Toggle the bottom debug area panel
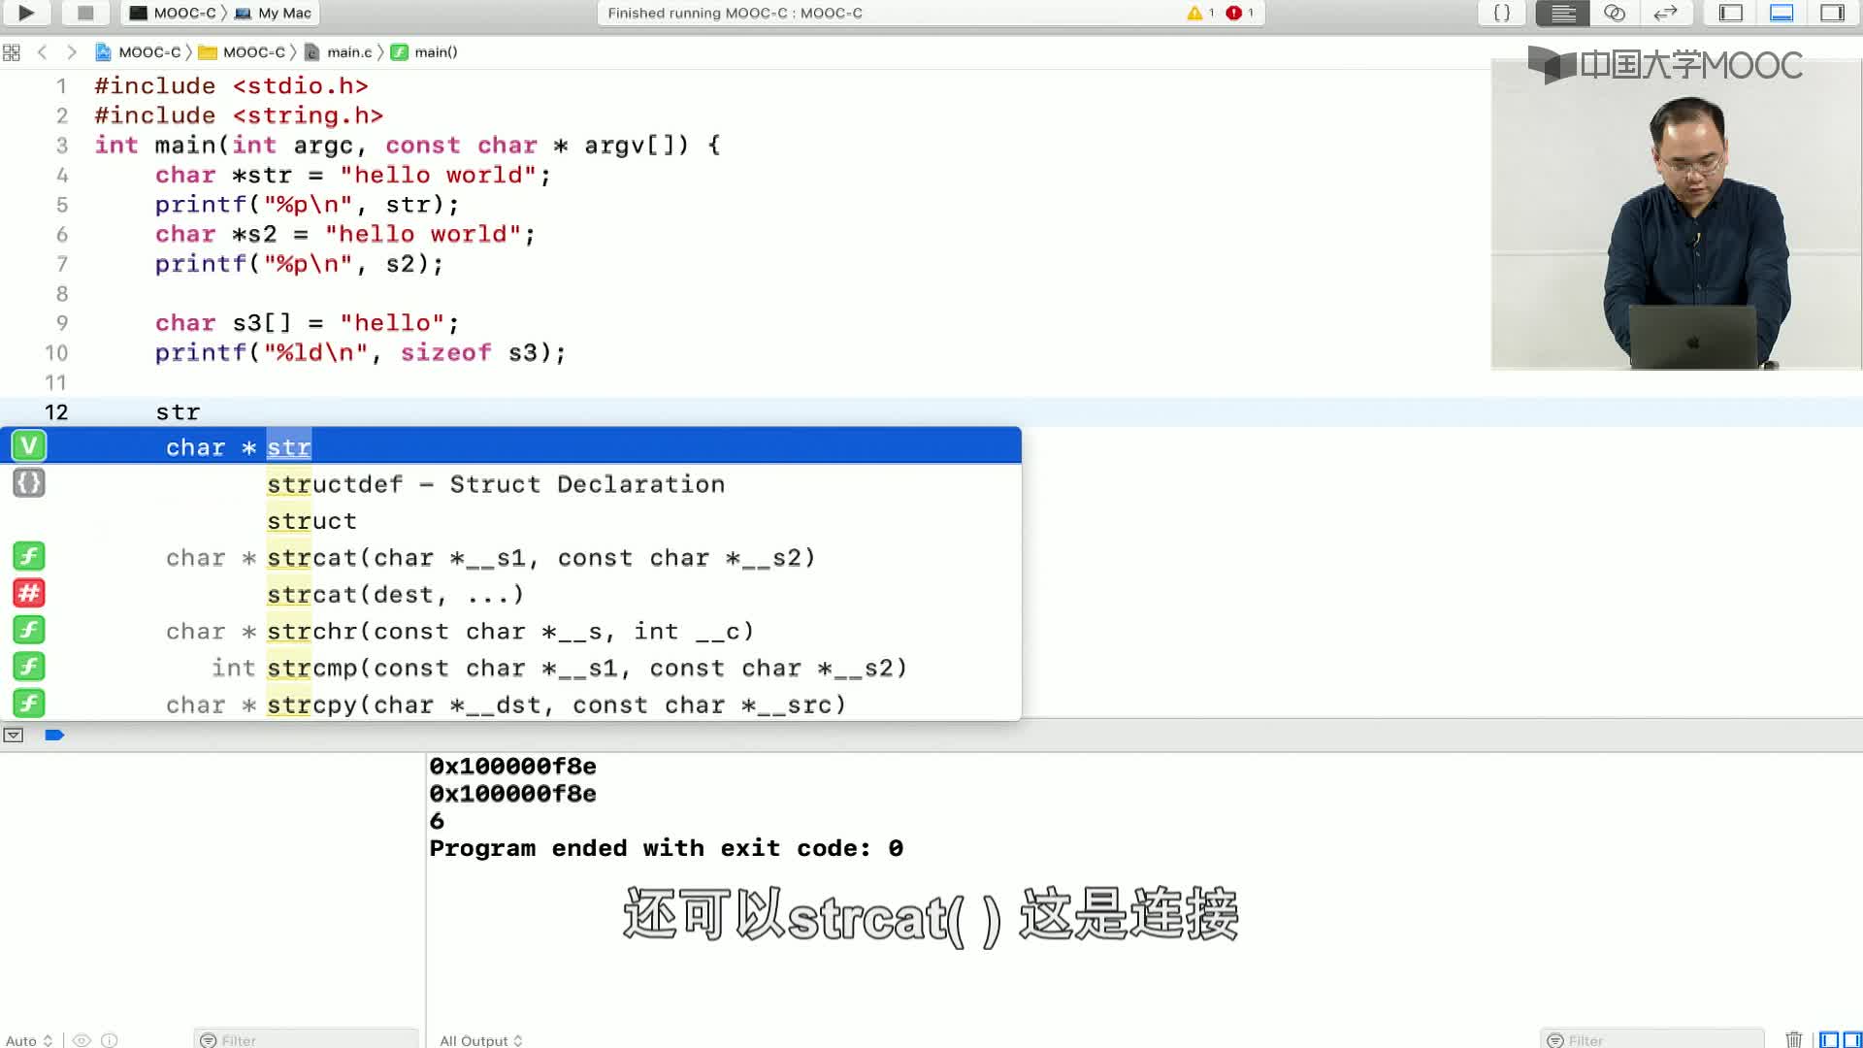 pyautogui.click(x=1781, y=13)
